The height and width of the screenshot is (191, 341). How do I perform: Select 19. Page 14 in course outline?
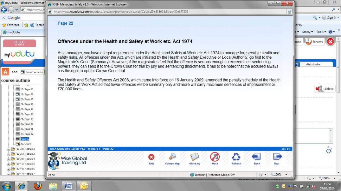pyautogui.click(x=27, y=94)
